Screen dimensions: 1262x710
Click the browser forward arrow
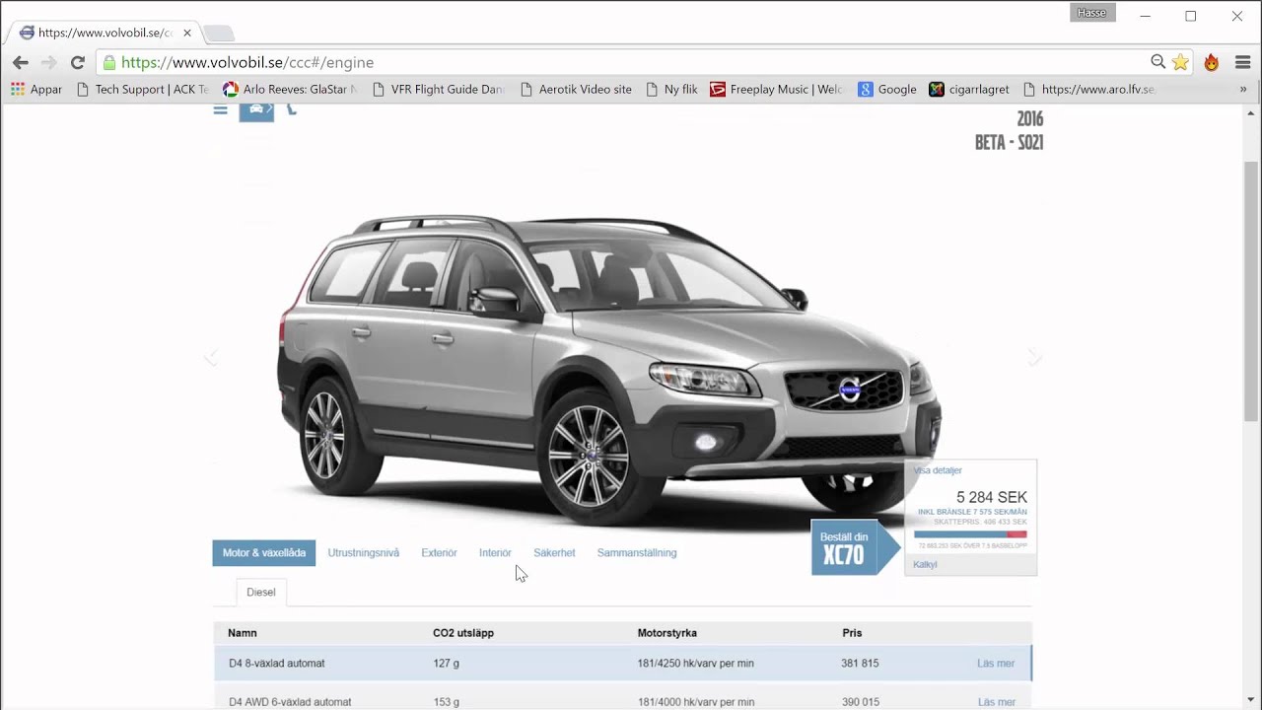(48, 62)
